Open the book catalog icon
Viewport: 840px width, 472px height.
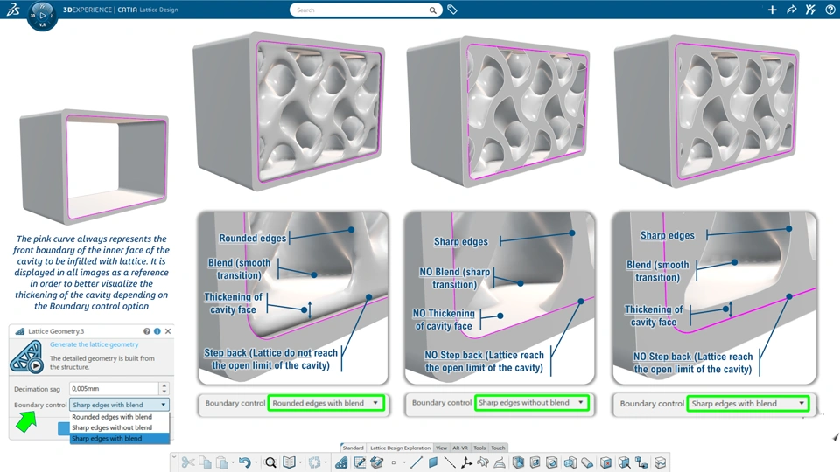pos(290,462)
